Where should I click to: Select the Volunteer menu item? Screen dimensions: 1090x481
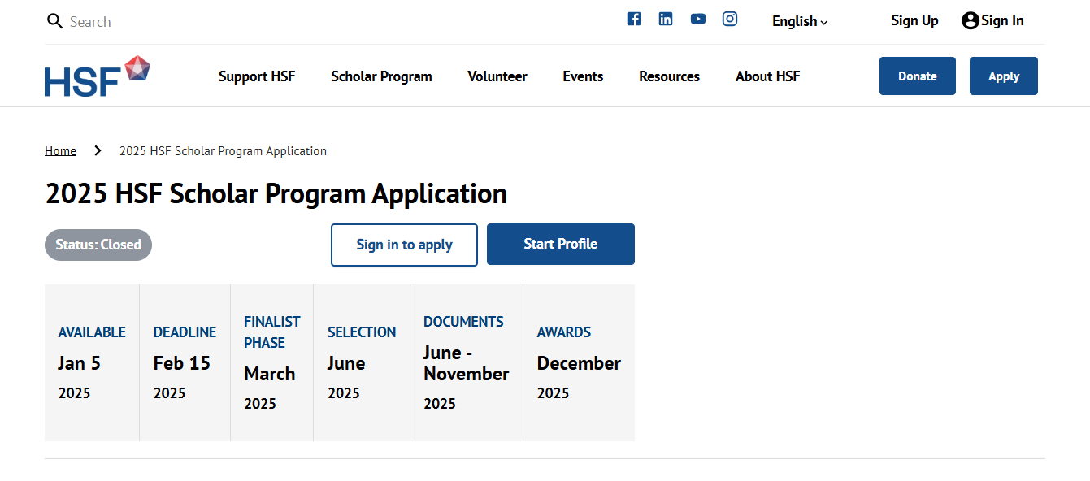point(497,76)
